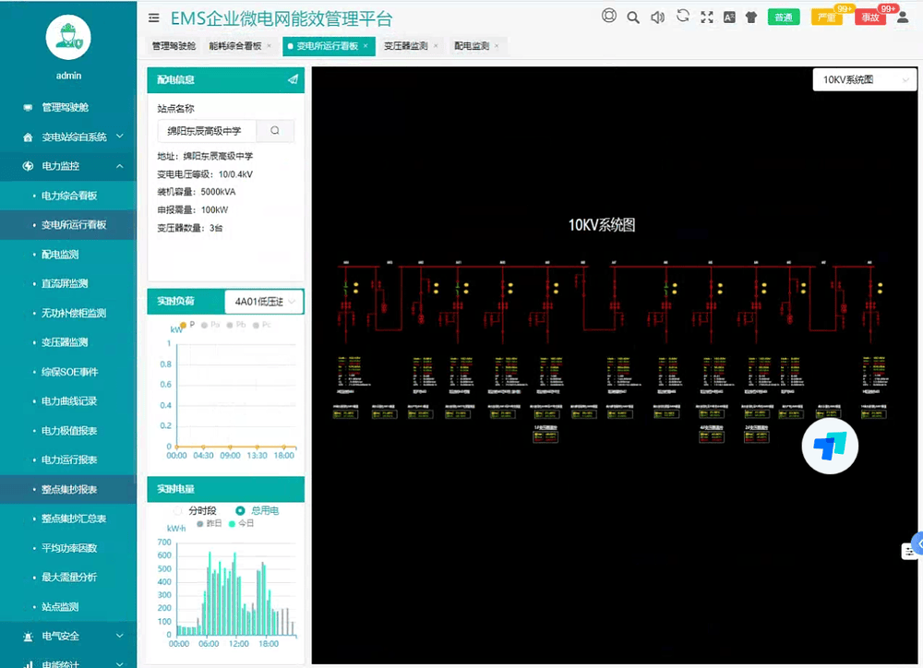
Task: Click the magnifier search icon in header
Action: (x=633, y=17)
